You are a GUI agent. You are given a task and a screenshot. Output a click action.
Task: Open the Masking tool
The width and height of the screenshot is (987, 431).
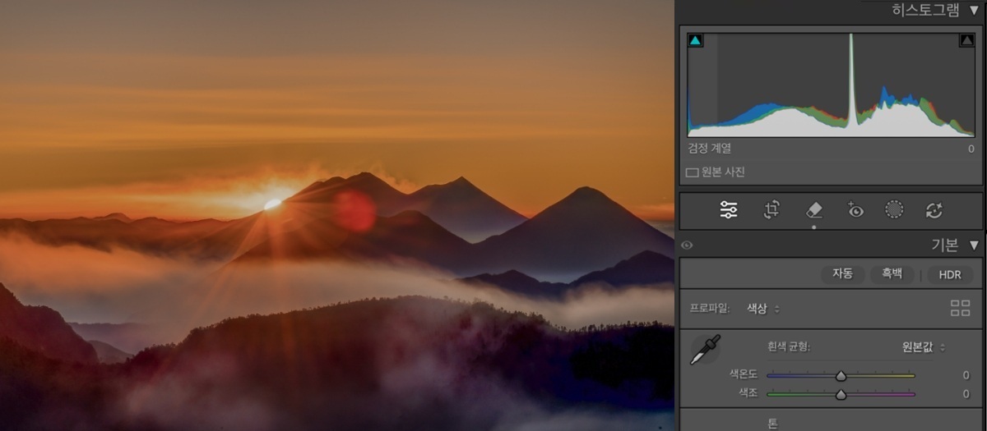click(894, 210)
